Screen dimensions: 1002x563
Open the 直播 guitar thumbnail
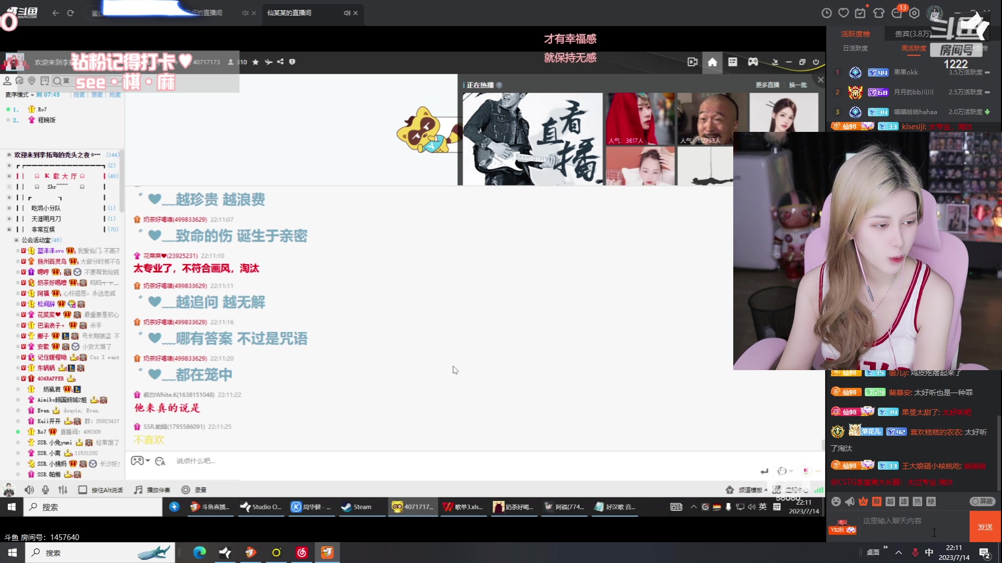point(532,139)
